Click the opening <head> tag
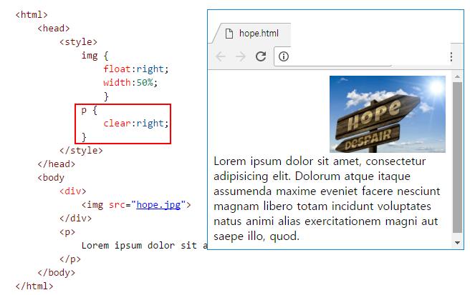 coord(54,29)
